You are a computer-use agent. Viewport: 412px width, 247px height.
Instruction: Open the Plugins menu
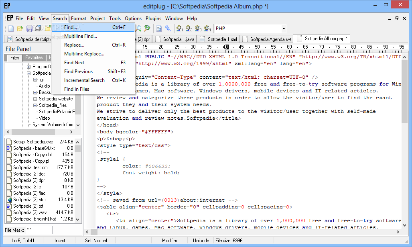(154, 18)
